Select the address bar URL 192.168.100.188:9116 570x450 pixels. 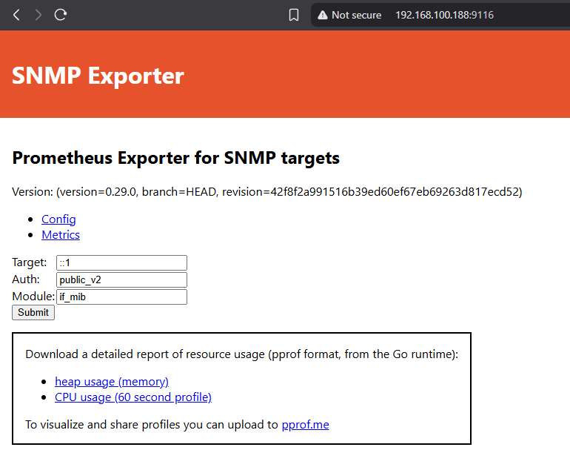tap(444, 15)
